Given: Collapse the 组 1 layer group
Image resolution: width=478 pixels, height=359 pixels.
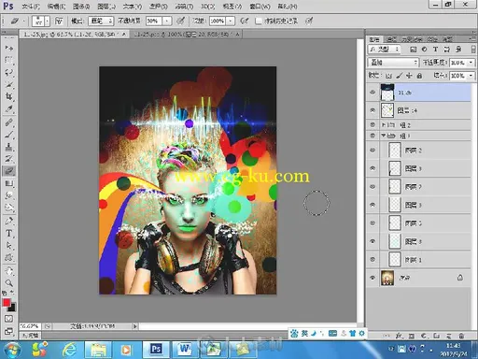Looking at the screenshot, I should pos(384,136).
